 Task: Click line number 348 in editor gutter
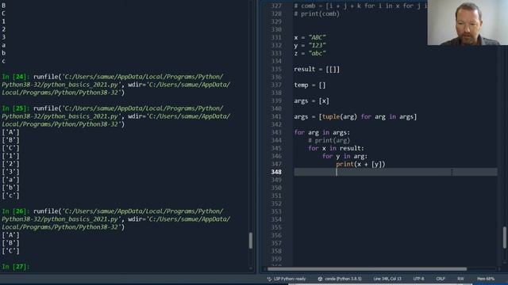[x=276, y=172]
